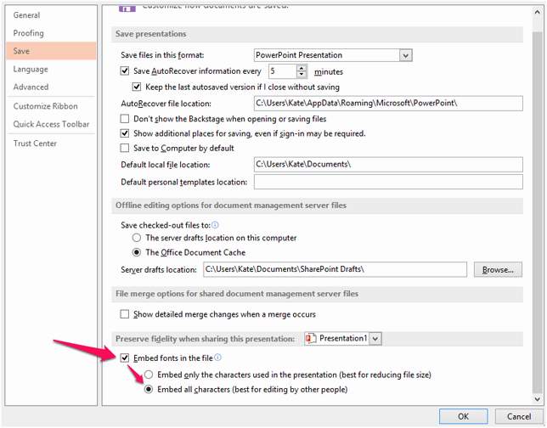Click info icon beside Embed fonts in the file
Screen dimensions: 547x428
pyautogui.click(x=217, y=358)
